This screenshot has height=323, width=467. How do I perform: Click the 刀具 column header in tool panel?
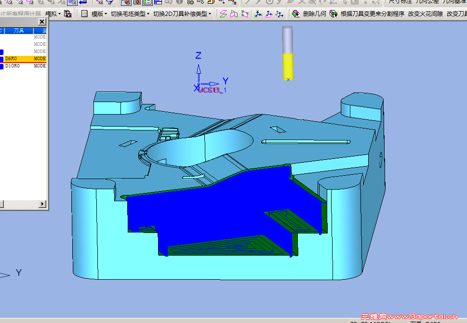(x=19, y=30)
